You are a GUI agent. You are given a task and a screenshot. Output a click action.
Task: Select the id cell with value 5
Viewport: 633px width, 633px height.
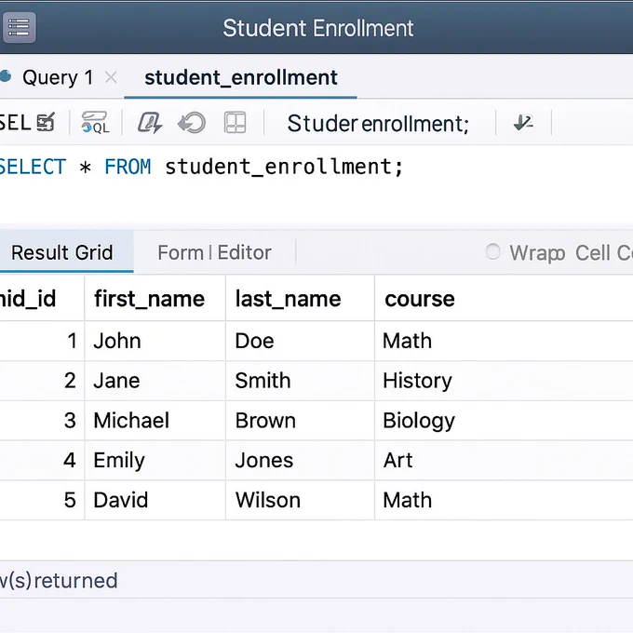tap(42, 500)
